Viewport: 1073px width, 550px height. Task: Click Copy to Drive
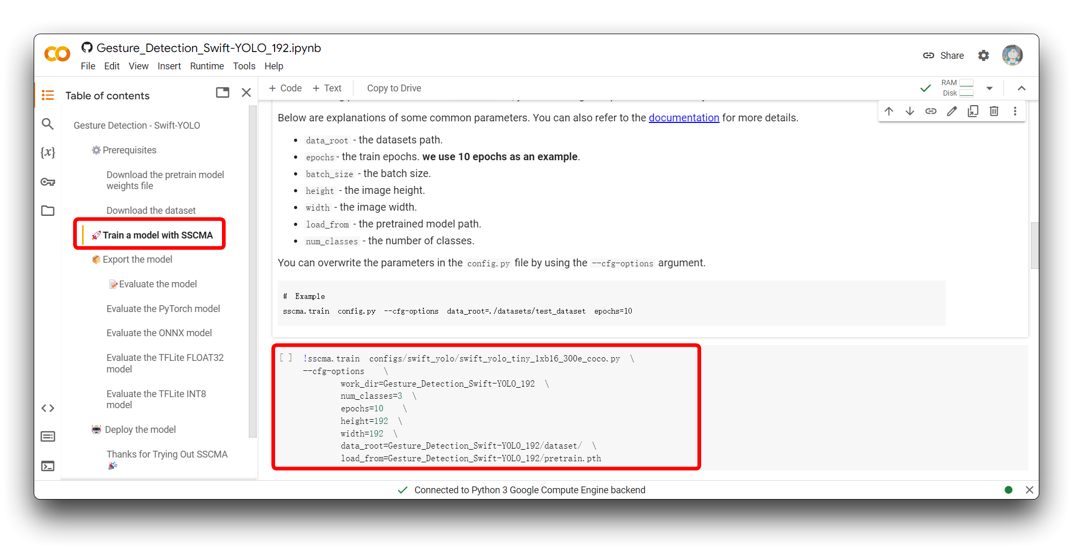tap(394, 88)
